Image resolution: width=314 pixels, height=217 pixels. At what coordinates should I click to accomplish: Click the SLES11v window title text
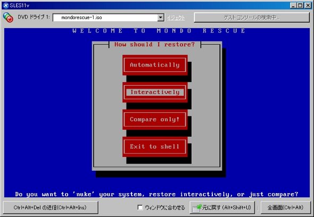tap(19, 5)
